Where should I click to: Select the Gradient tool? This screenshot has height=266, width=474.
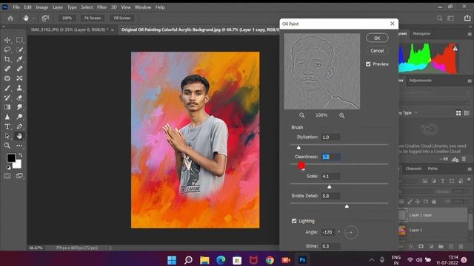coord(7,107)
